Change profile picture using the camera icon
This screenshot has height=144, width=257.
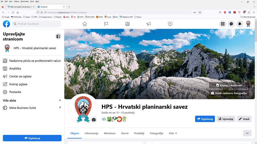(x=94, y=120)
